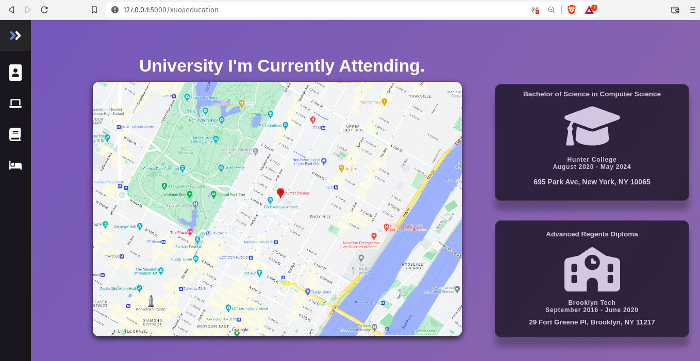
Task: Click "September 2016 - June 2020" date text
Action: coord(592,310)
